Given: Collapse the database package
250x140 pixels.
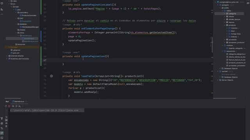Looking at the screenshot, I should (16, 24).
